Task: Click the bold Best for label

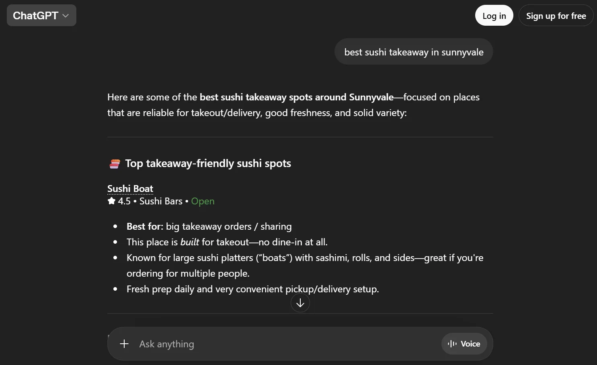Action: tap(145, 226)
